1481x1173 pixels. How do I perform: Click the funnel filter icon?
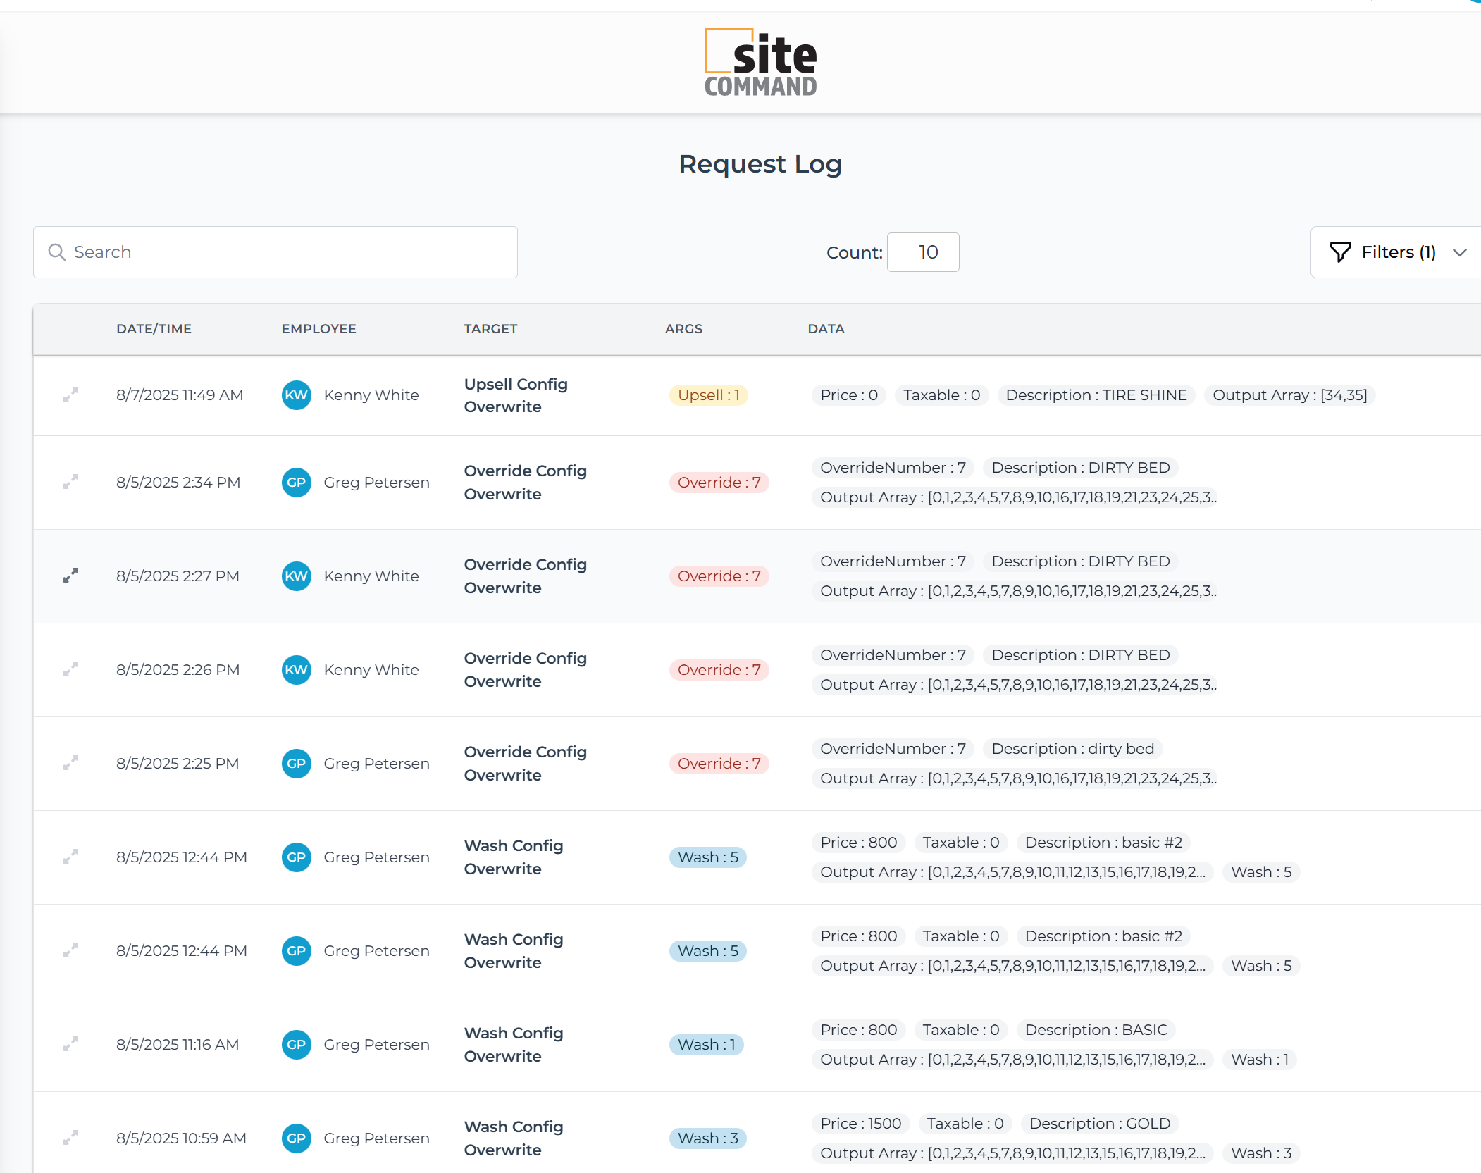pos(1340,252)
